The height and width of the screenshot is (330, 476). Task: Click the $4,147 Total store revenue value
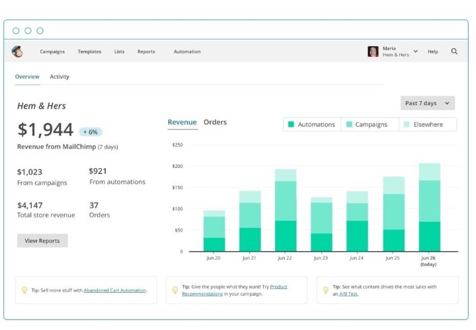30,206
